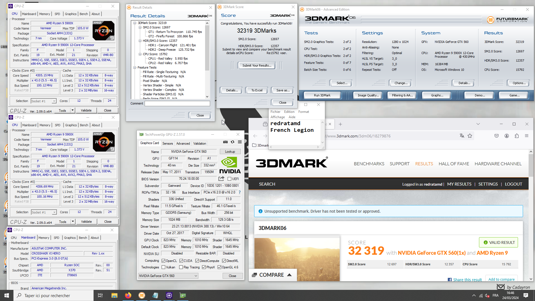Click Firefox in the taskbar
Image resolution: width=535 pixels, height=301 pixels.
pos(128,295)
